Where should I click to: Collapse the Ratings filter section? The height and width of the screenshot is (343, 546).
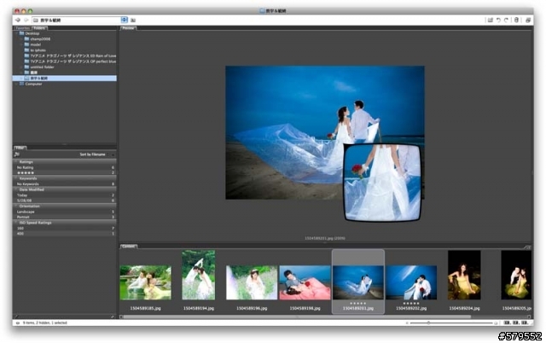click(x=16, y=162)
